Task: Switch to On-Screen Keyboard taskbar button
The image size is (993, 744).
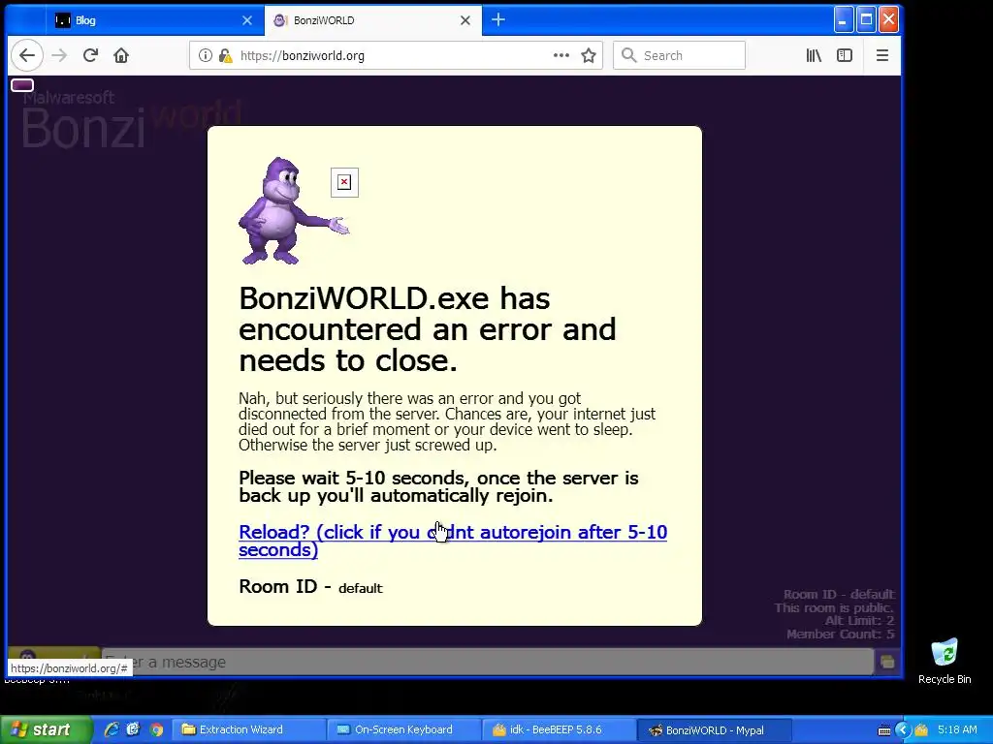Action: (404, 729)
